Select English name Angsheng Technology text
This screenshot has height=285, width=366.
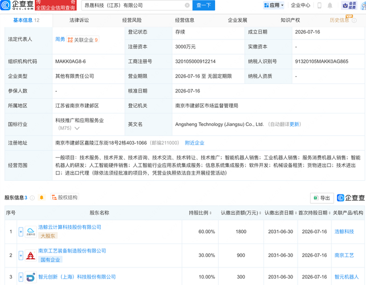tap(219, 124)
